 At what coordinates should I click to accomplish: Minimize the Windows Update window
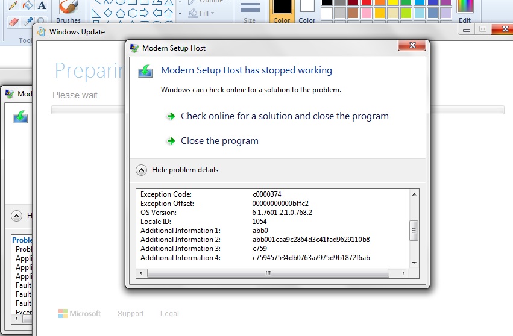click(x=467, y=30)
